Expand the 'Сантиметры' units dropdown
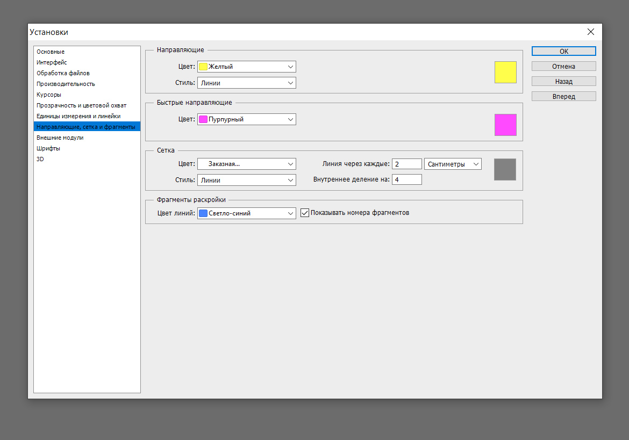The image size is (629, 440). coord(453,164)
